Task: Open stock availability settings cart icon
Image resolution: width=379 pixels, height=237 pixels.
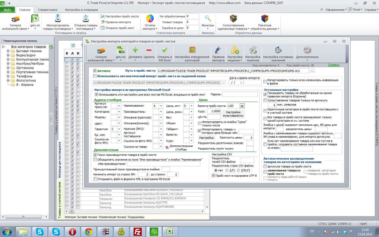Action: (x=253, y=50)
